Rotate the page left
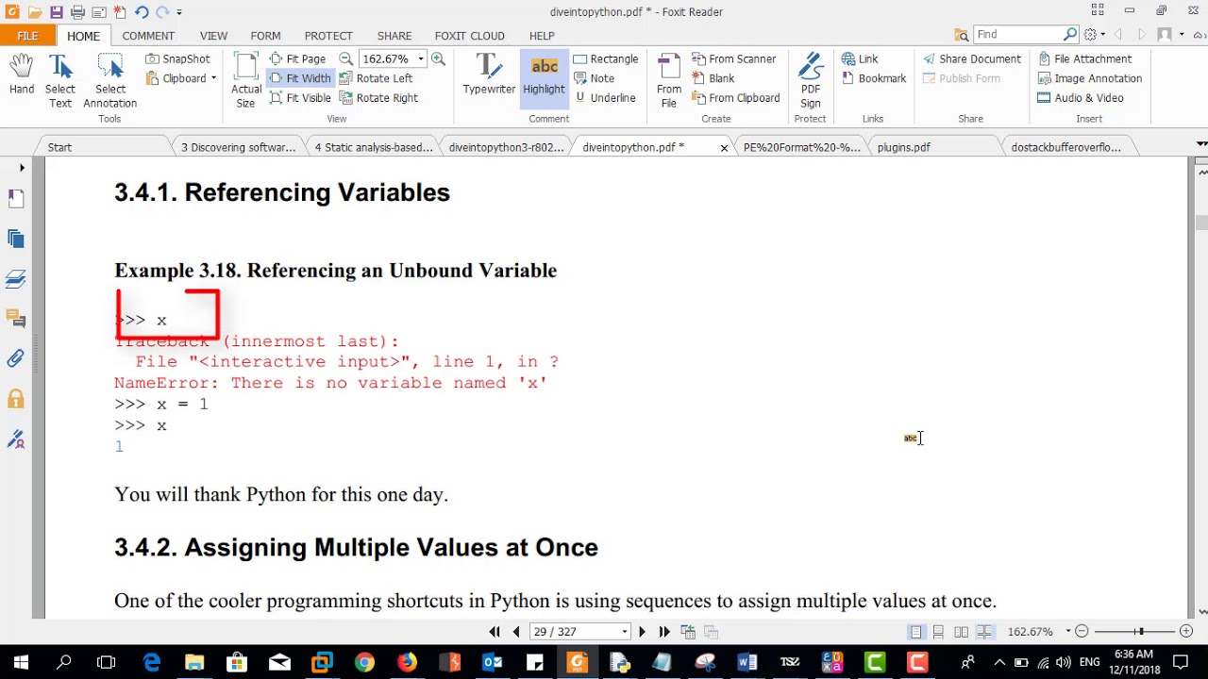The height and width of the screenshot is (679, 1208). click(x=376, y=78)
